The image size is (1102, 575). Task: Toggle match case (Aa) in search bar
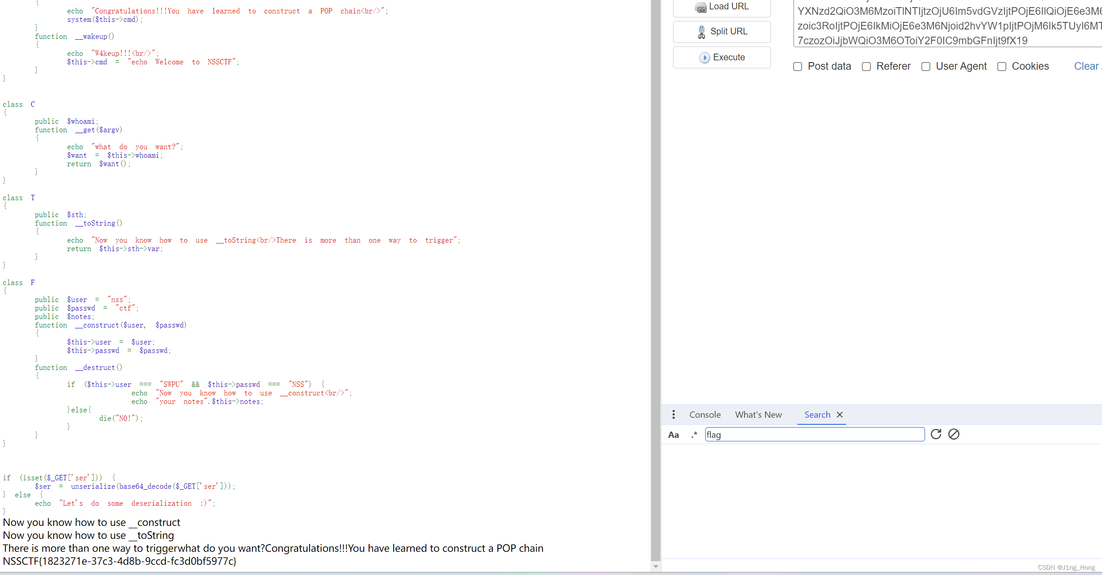coord(673,434)
